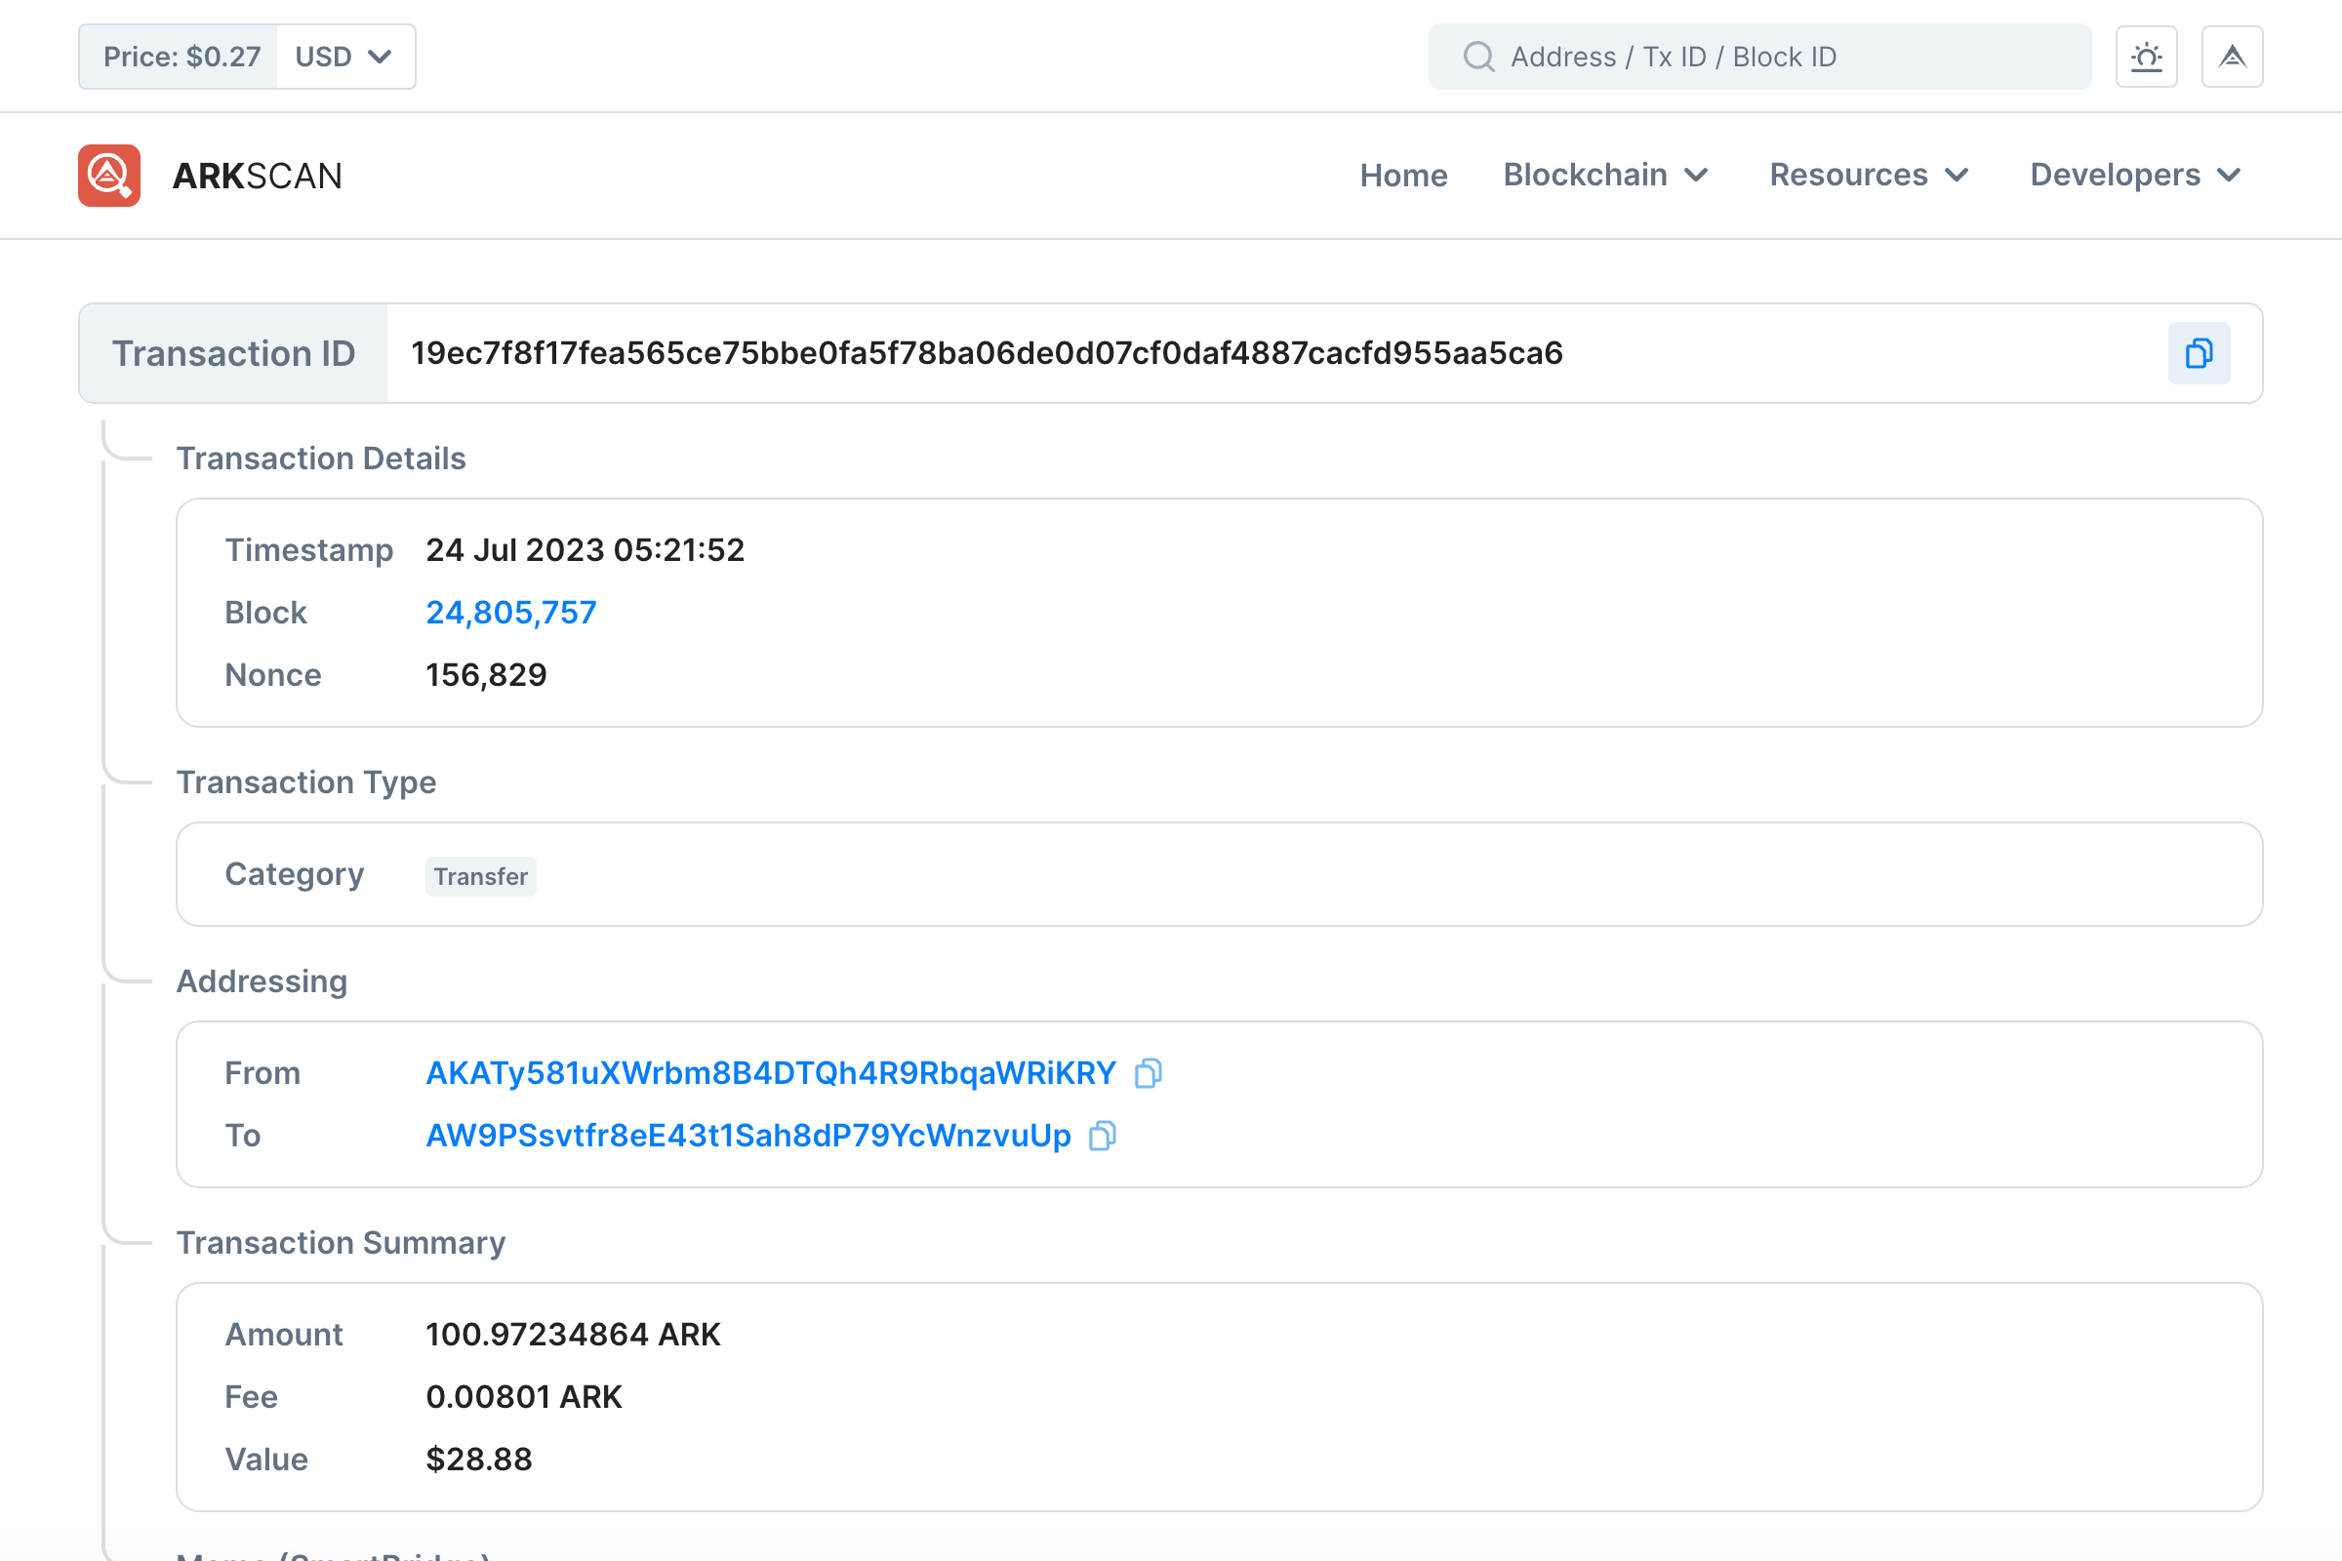Click the Price: $0.27 label
2342x1561 pixels.
pyautogui.click(x=182, y=57)
